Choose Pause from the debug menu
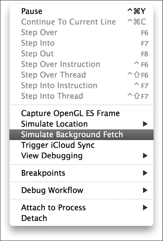The height and width of the screenshot is (241, 163). pos(81,11)
